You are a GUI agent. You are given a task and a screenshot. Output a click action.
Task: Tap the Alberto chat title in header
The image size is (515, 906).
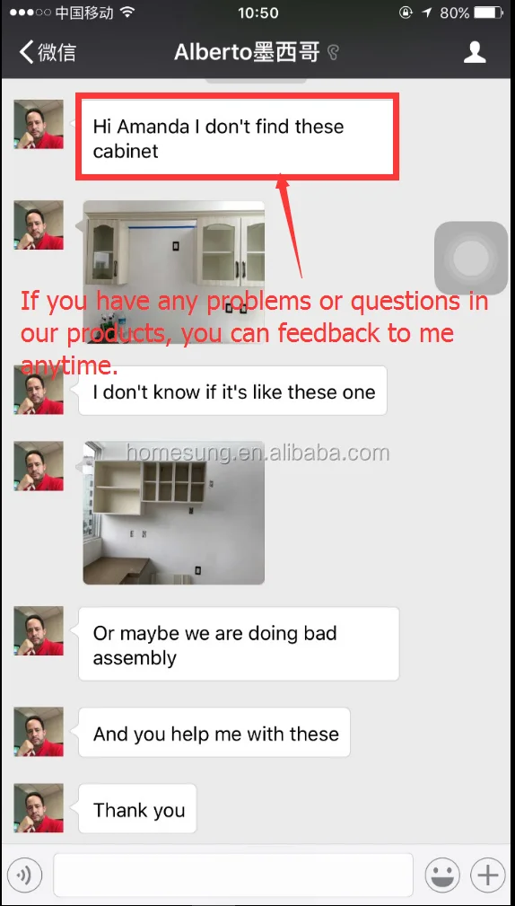pyautogui.click(x=247, y=53)
